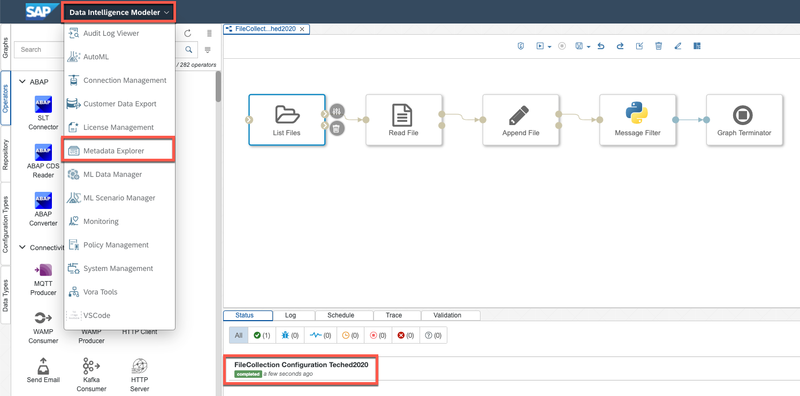
Task: Open License Management from the menu
Action: 119,127
